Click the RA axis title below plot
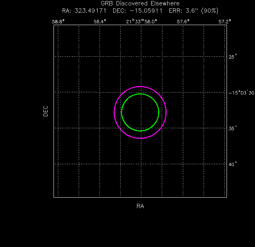Image resolution: width=255 pixels, height=247 pixels. pyautogui.click(x=140, y=206)
